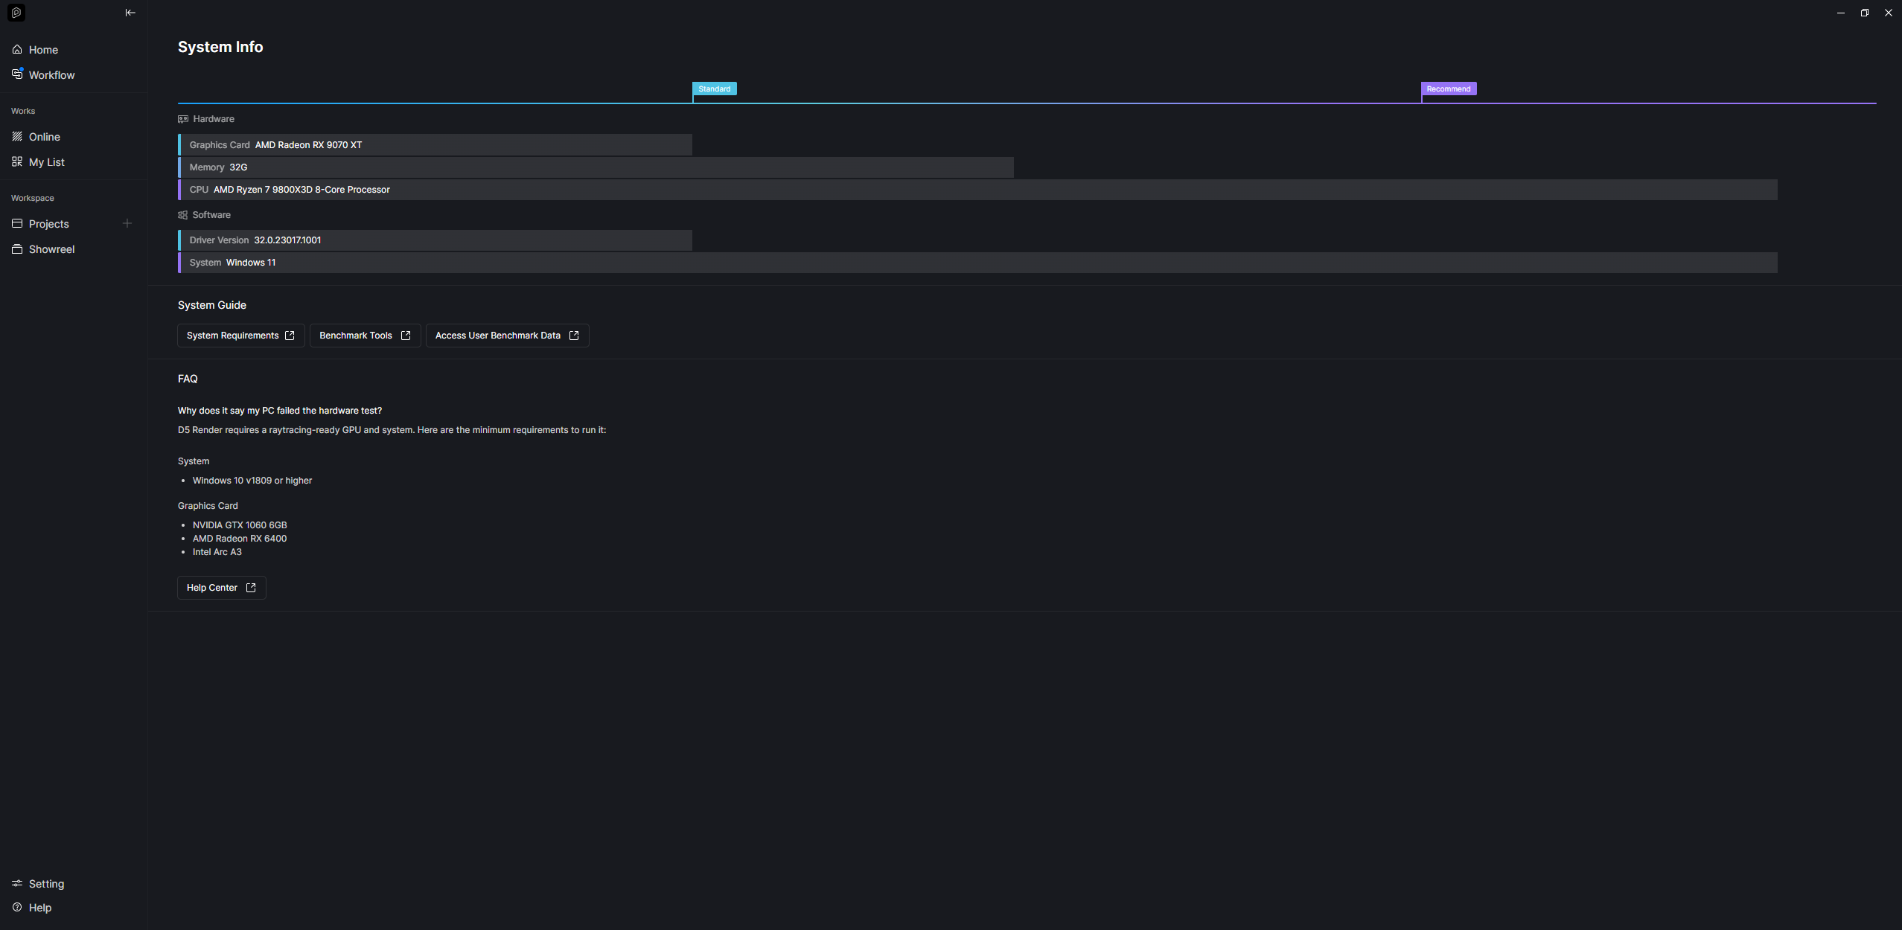Click Access User Benchmark Data button
This screenshot has width=1902, height=930.
pyautogui.click(x=507, y=336)
